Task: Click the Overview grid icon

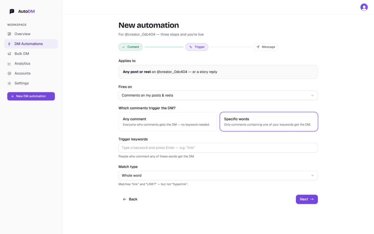Action: [x=9, y=34]
